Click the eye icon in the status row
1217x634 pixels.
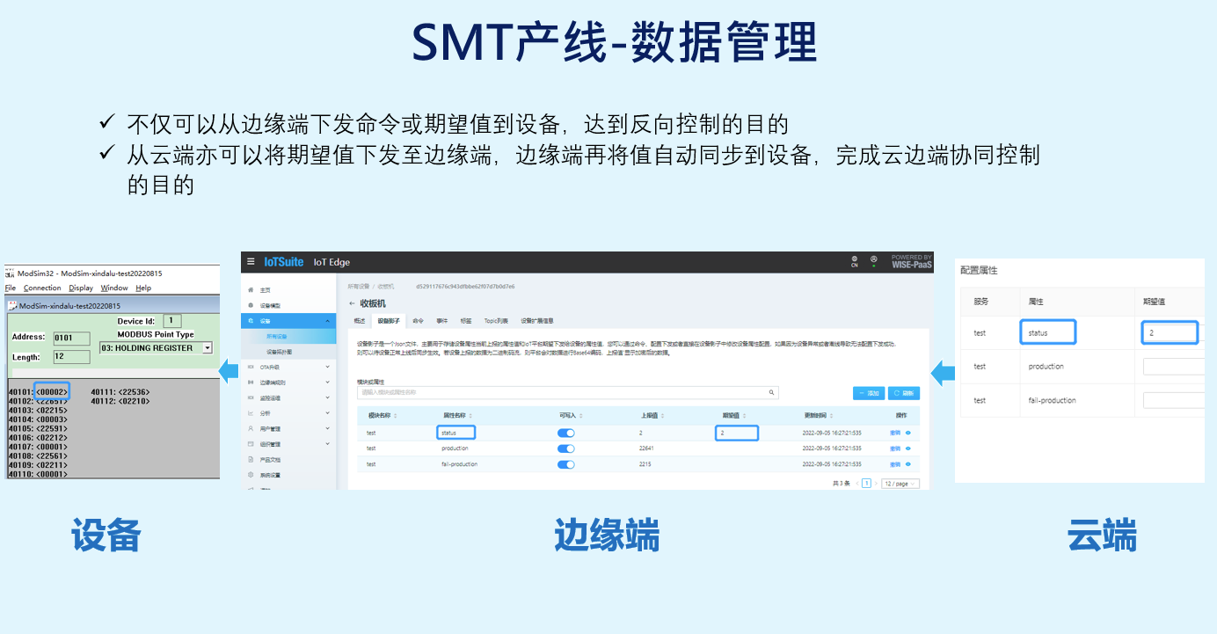[907, 433]
